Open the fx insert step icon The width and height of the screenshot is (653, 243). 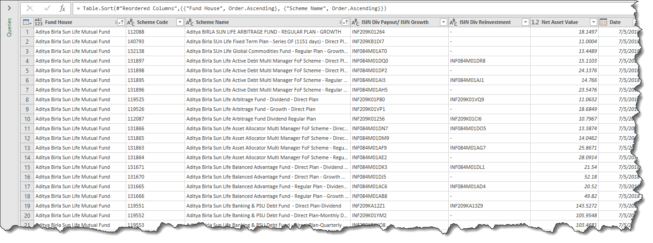(x=63, y=8)
